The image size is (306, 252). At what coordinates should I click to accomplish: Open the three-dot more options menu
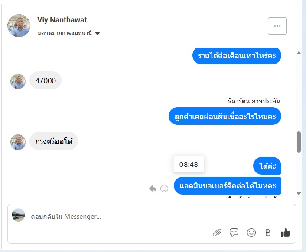[277, 26]
